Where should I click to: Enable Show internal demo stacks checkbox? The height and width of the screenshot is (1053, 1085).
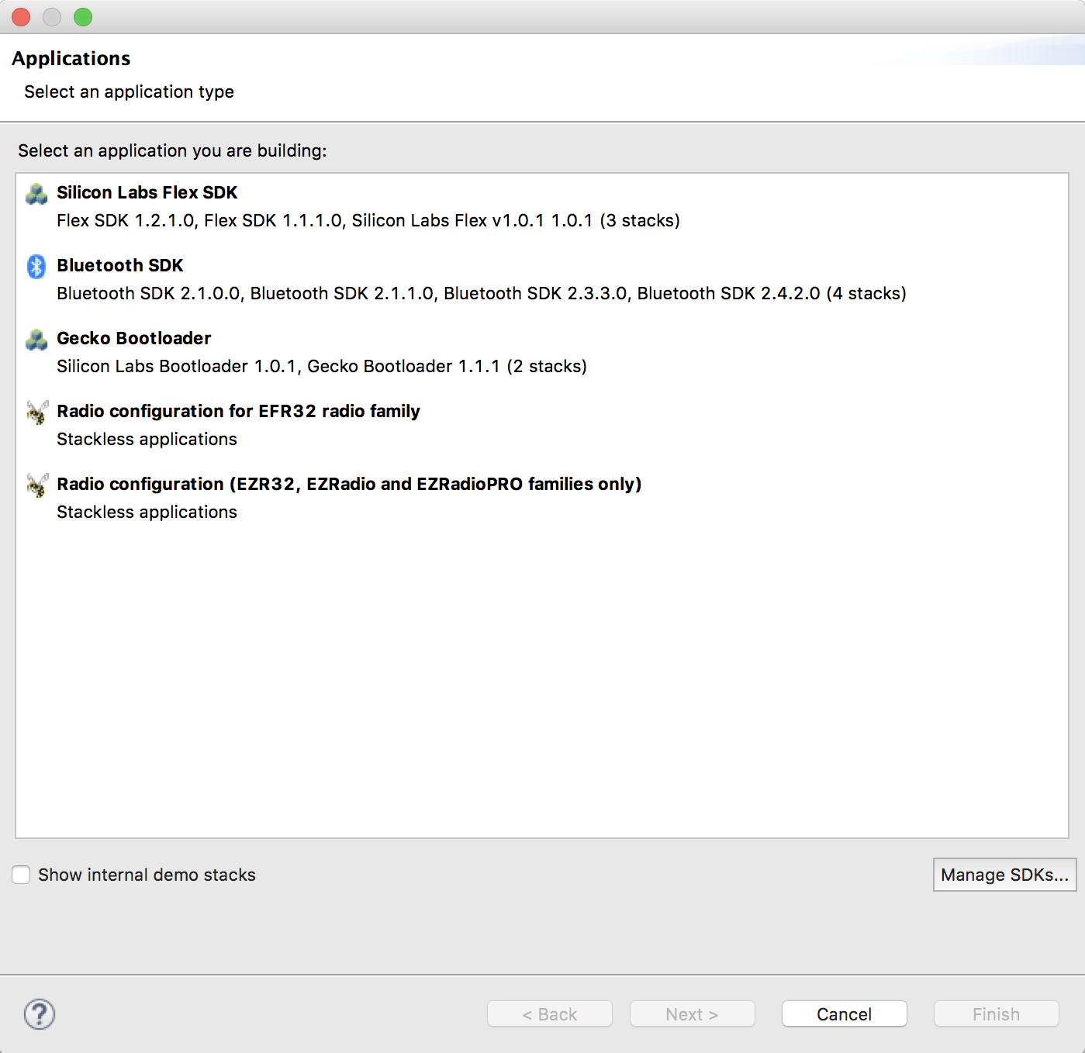click(x=22, y=875)
